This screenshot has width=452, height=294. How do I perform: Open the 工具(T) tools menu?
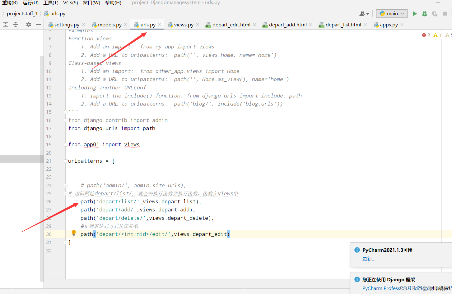pos(51,3)
